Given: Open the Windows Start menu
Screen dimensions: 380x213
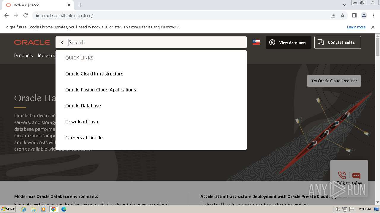Looking at the screenshot, I should point(8,209).
